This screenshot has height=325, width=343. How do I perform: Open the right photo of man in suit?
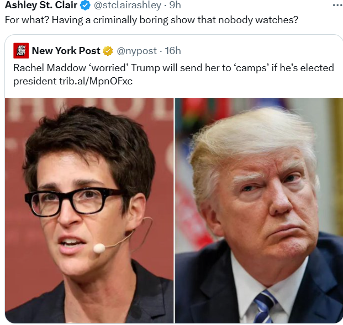259,211
